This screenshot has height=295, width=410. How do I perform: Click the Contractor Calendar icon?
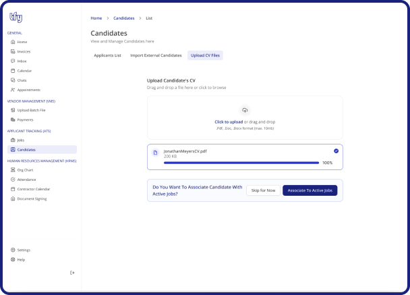(x=13, y=189)
